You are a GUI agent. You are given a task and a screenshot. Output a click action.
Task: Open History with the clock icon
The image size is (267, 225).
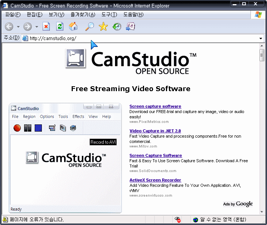point(117,26)
